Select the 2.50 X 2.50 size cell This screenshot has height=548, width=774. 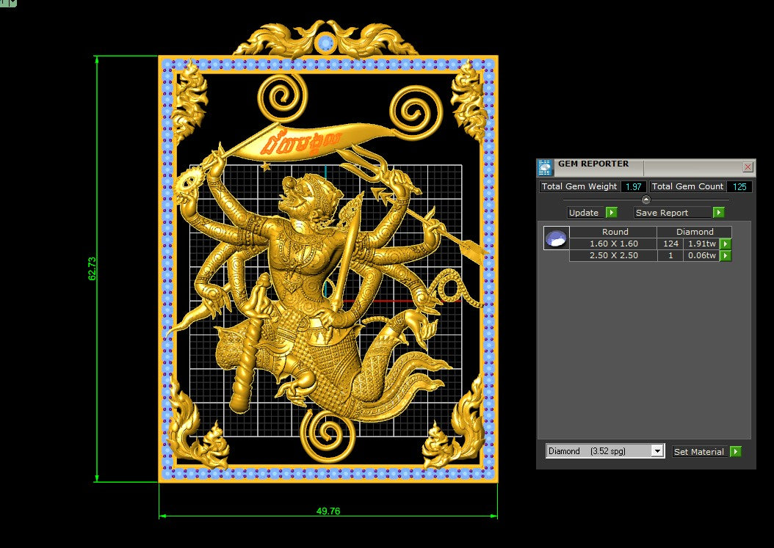[x=613, y=255]
